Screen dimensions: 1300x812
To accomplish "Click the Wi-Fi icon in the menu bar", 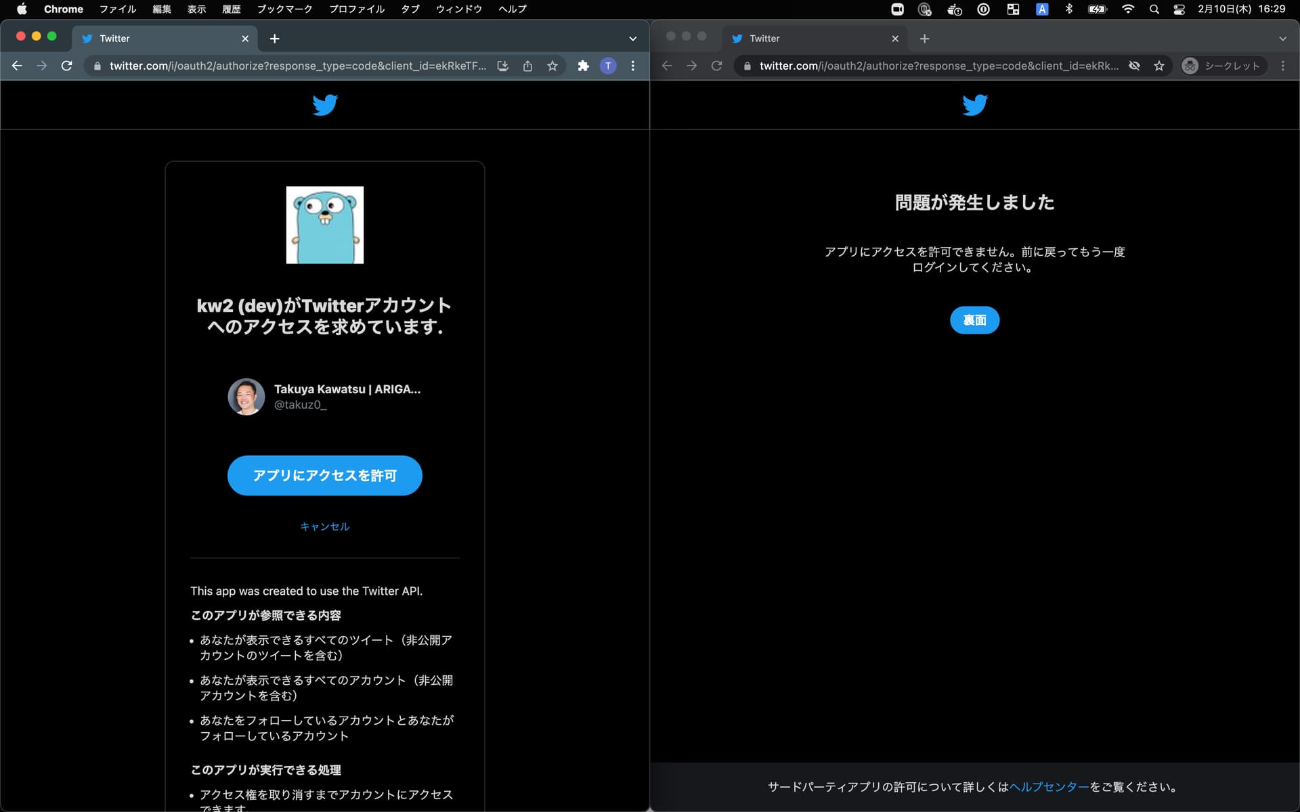I will click(x=1127, y=9).
